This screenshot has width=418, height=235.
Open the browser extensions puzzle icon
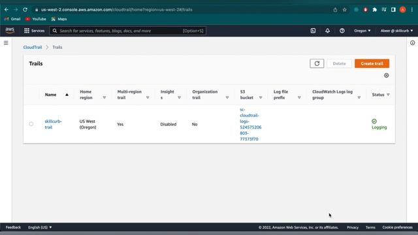(x=374, y=10)
